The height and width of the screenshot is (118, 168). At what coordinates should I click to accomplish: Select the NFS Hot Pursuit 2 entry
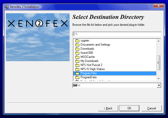click(92, 65)
